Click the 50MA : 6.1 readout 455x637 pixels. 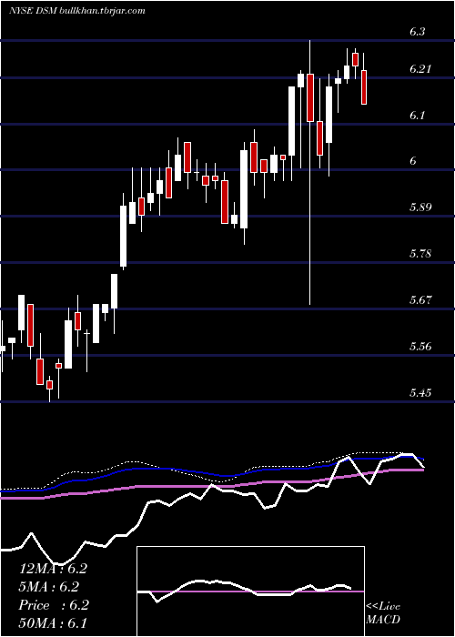(53, 623)
